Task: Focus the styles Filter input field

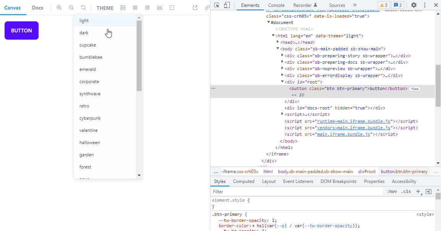Action: coord(297,191)
